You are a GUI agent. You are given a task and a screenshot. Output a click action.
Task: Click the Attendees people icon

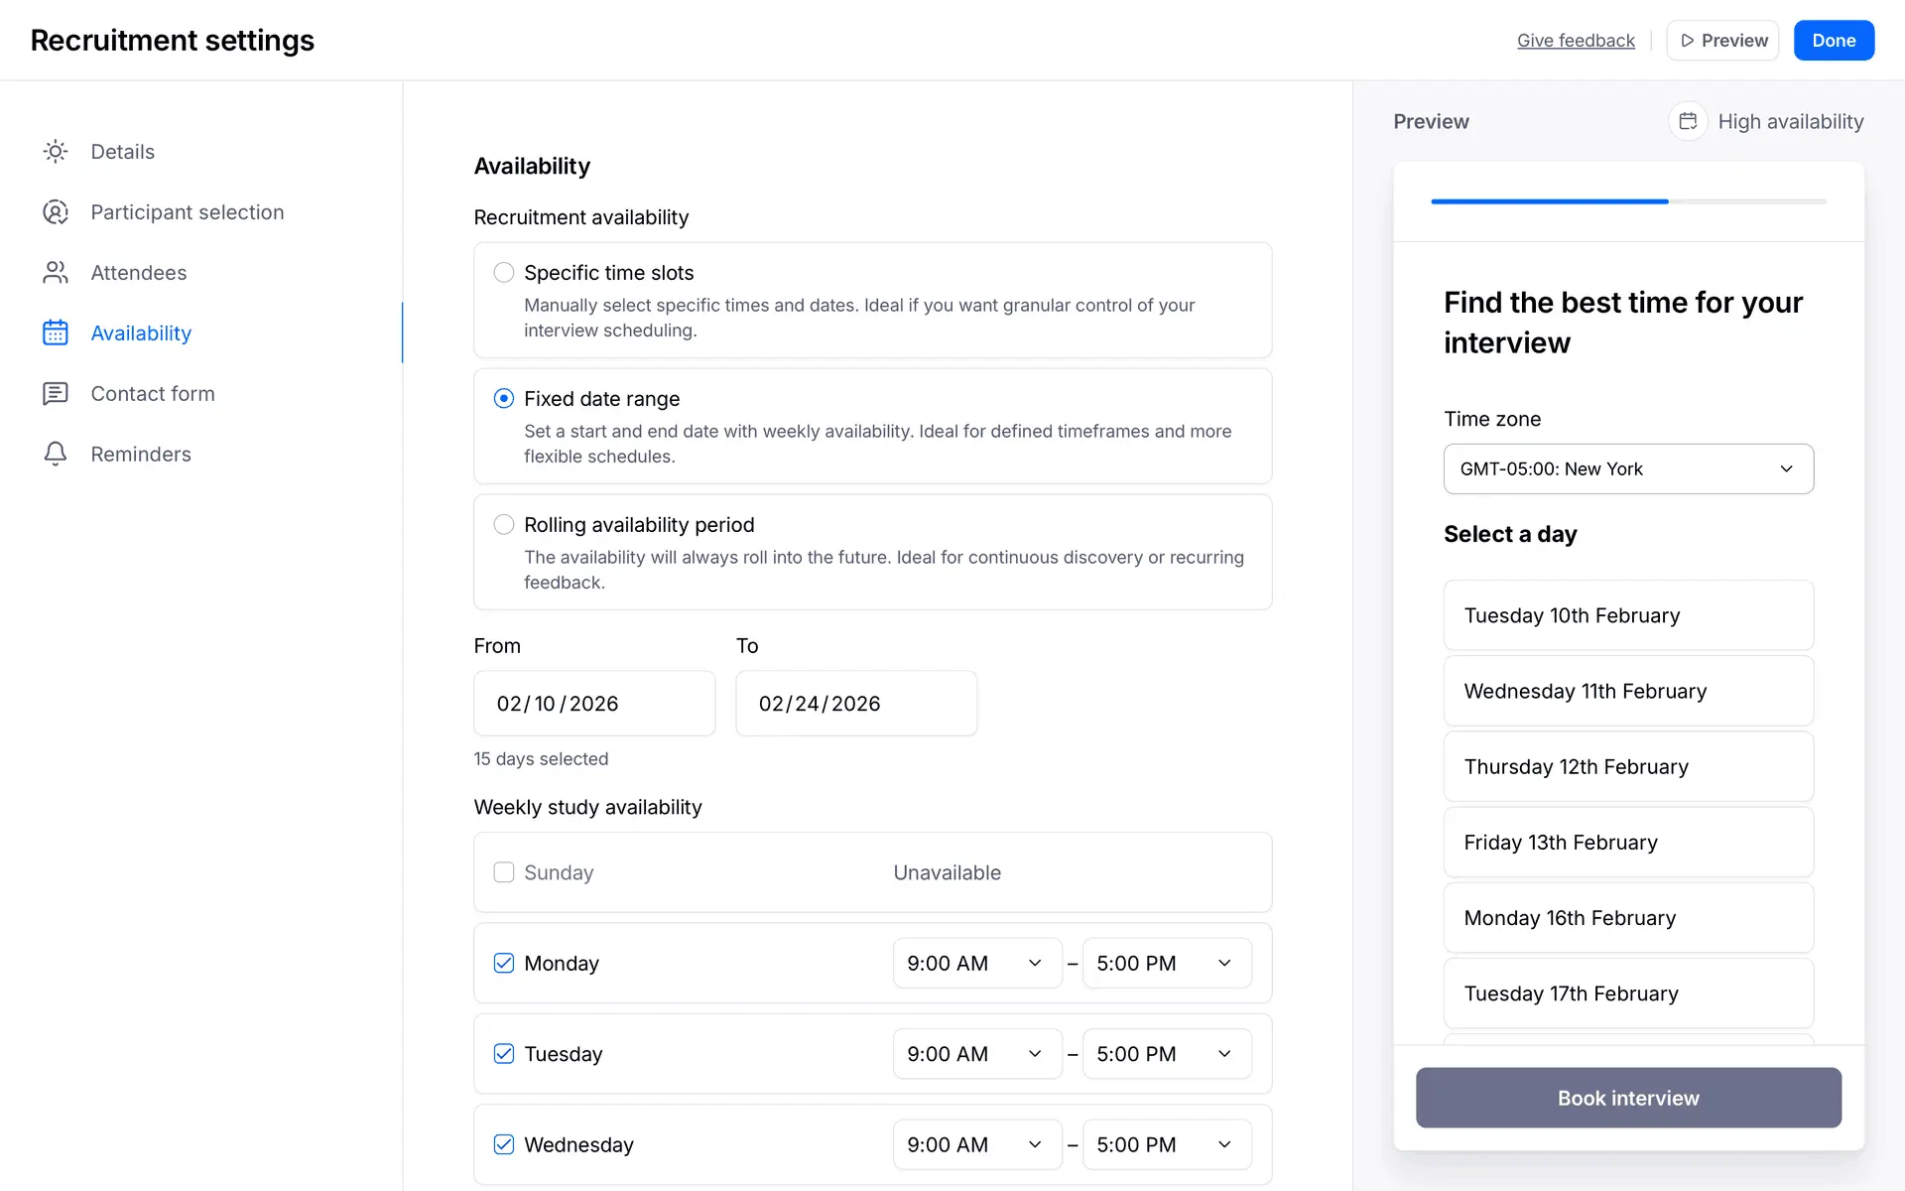click(x=56, y=273)
